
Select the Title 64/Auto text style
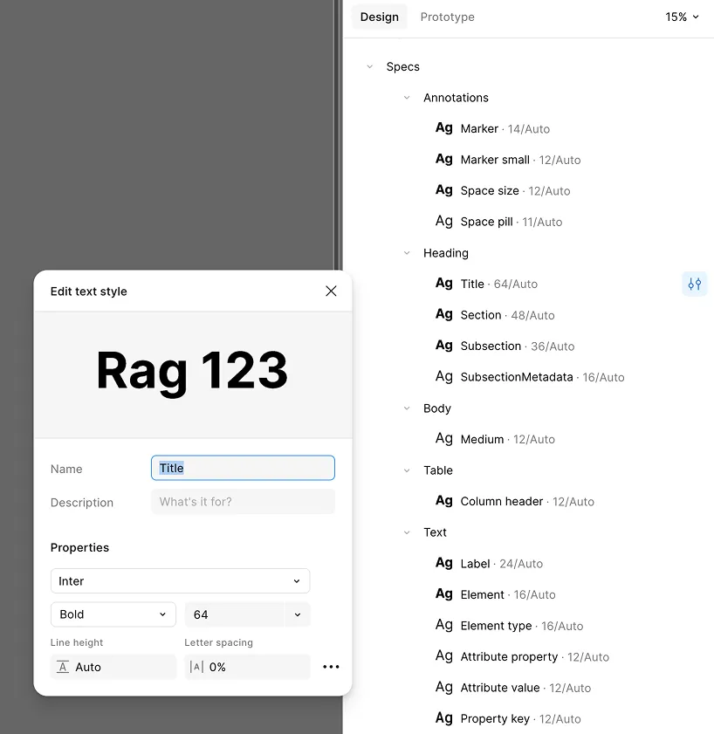pos(499,284)
